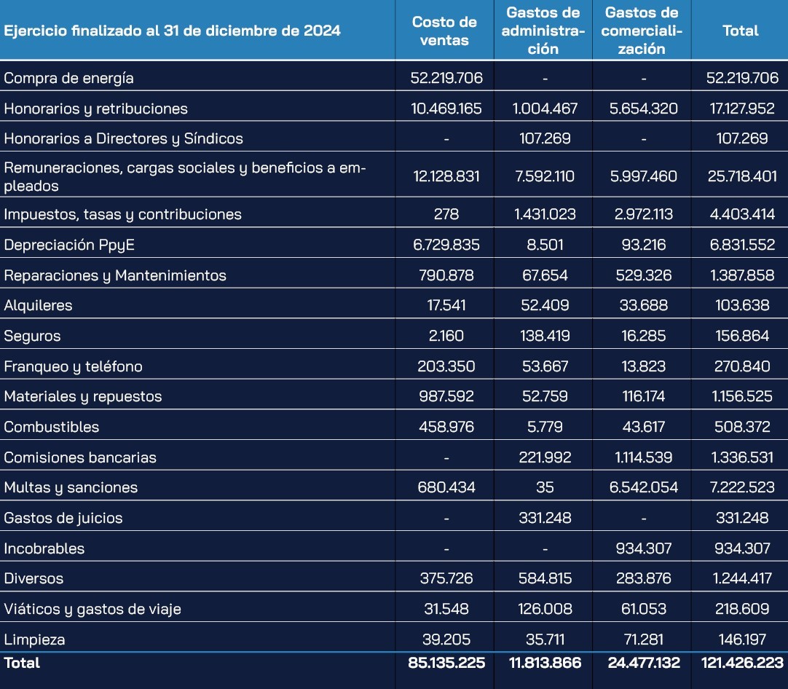This screenshot has width=788, height=689.
Task: Select the 'Materiales y repuestos' row label
Action: 83,397
